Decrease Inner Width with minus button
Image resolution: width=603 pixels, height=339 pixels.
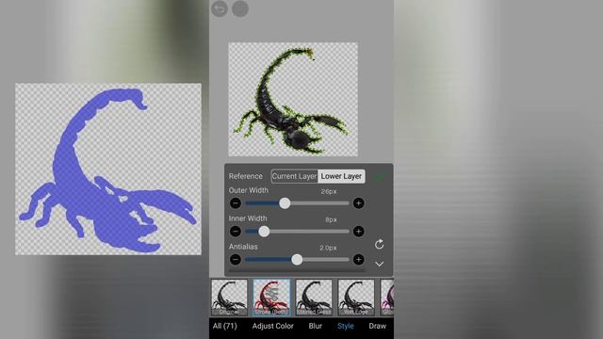(236, 231)
